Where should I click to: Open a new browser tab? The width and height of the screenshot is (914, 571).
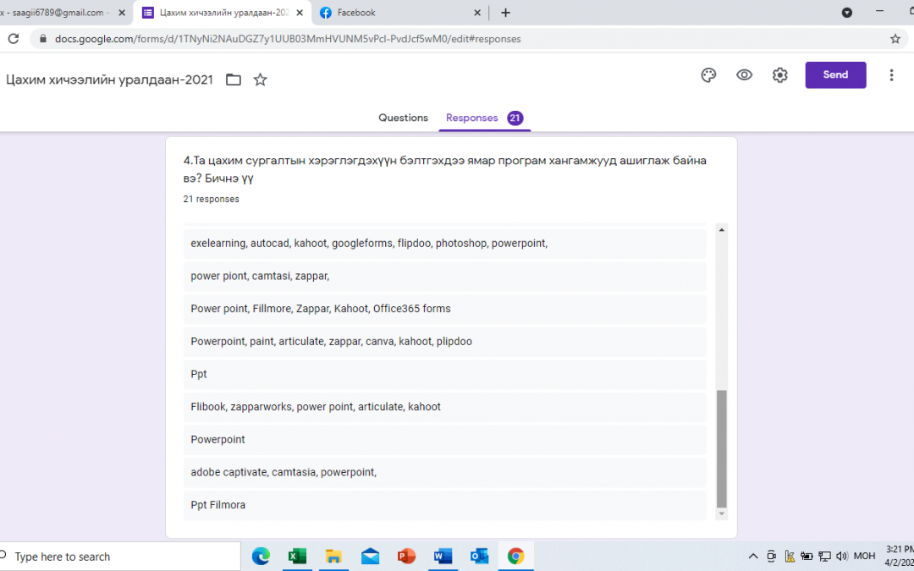(x=505, y=13)
